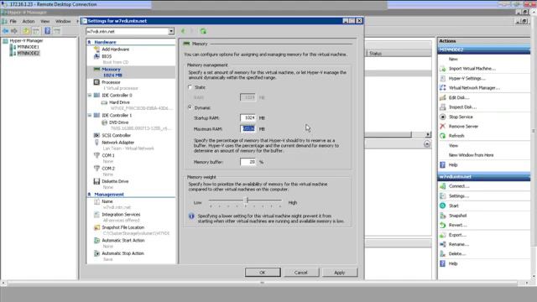Image resolution: width=537 pixels, height=302 pixels.
Task: Select the Hard Drive item
Action: [119, 102]
